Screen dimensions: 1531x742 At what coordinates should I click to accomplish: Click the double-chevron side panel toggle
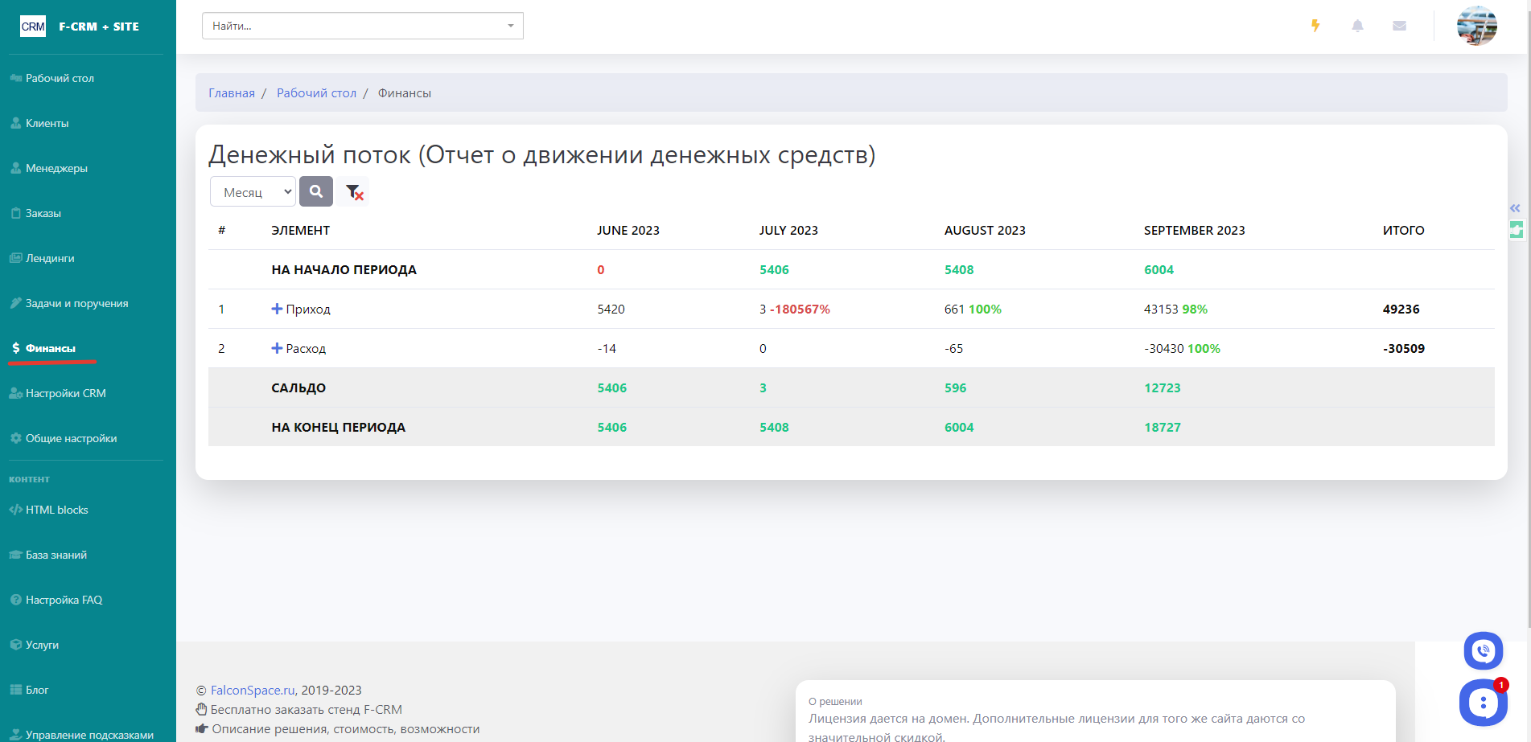click(x=1515, y=208)
